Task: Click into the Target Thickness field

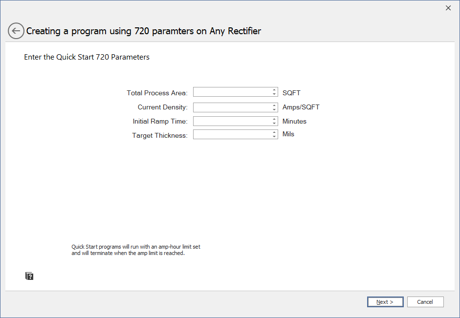Action: pyautogui.click(x=232, y=134)
